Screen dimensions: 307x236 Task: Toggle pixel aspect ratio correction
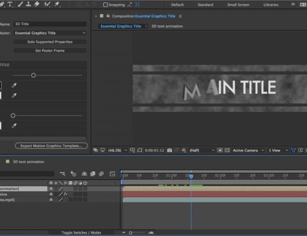(x=293, y=150)
